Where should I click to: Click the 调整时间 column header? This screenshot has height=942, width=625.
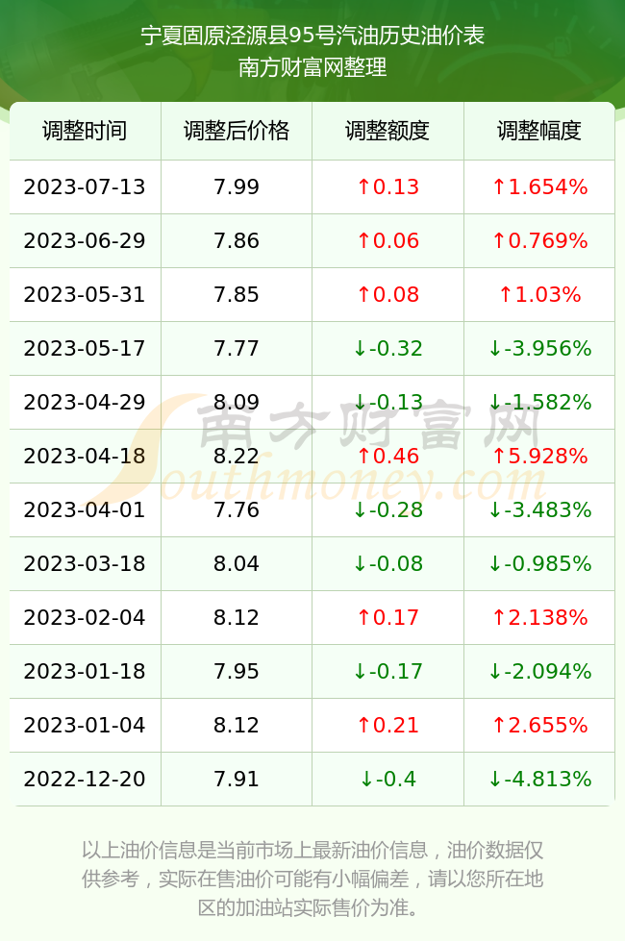(85, 131)
